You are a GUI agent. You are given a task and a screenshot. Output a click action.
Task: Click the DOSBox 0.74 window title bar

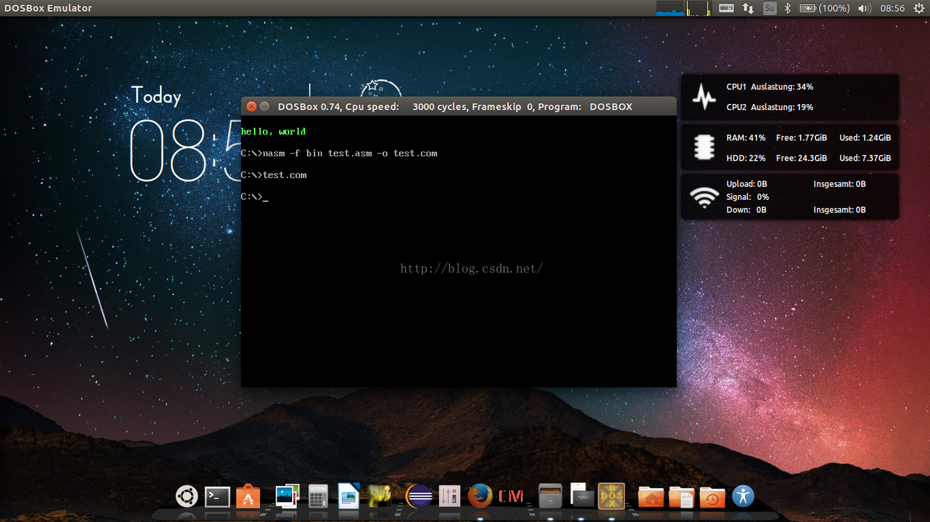(459, 107)
